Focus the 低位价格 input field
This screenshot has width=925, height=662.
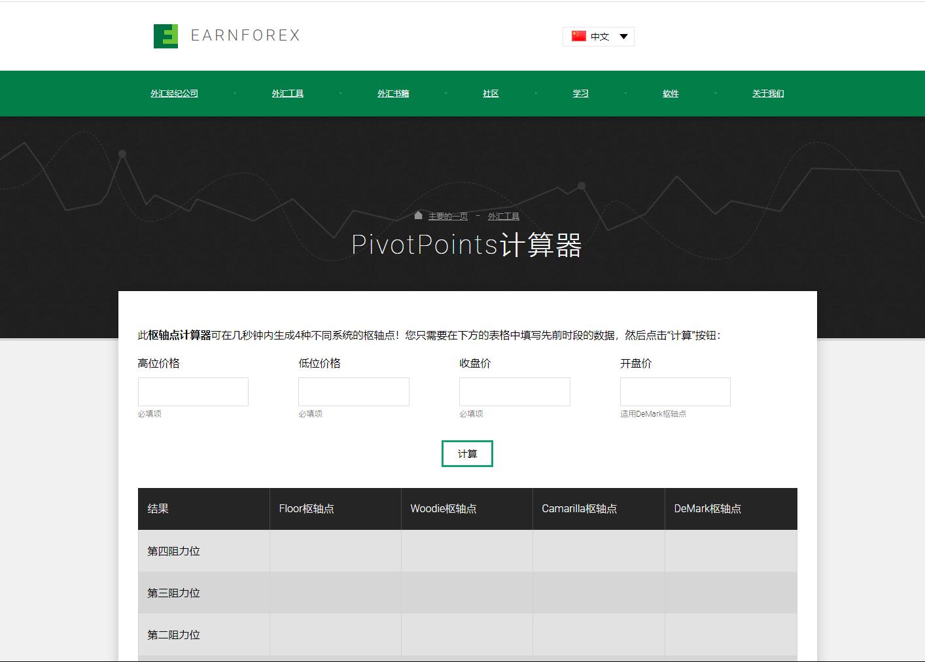354,392
